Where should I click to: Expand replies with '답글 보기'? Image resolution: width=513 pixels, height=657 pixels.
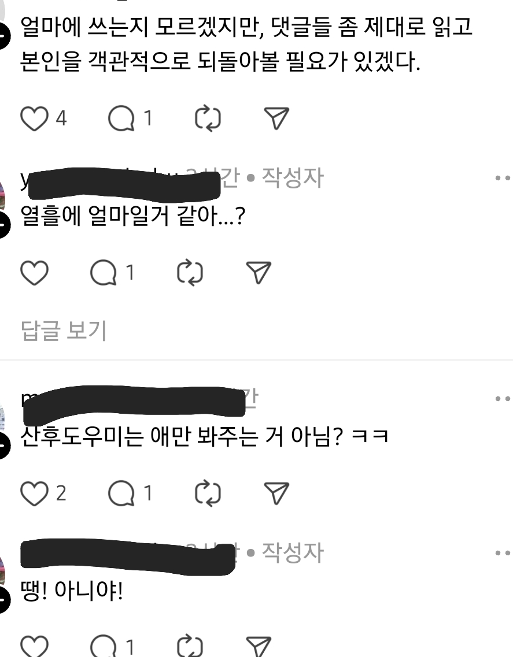click(64, 331)
